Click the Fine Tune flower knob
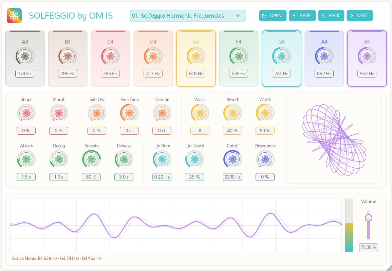392x271 pixels. pos(129,113)
